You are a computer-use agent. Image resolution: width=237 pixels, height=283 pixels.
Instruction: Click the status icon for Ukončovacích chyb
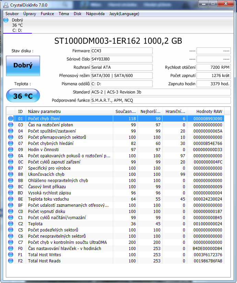(x=11, y=174)
